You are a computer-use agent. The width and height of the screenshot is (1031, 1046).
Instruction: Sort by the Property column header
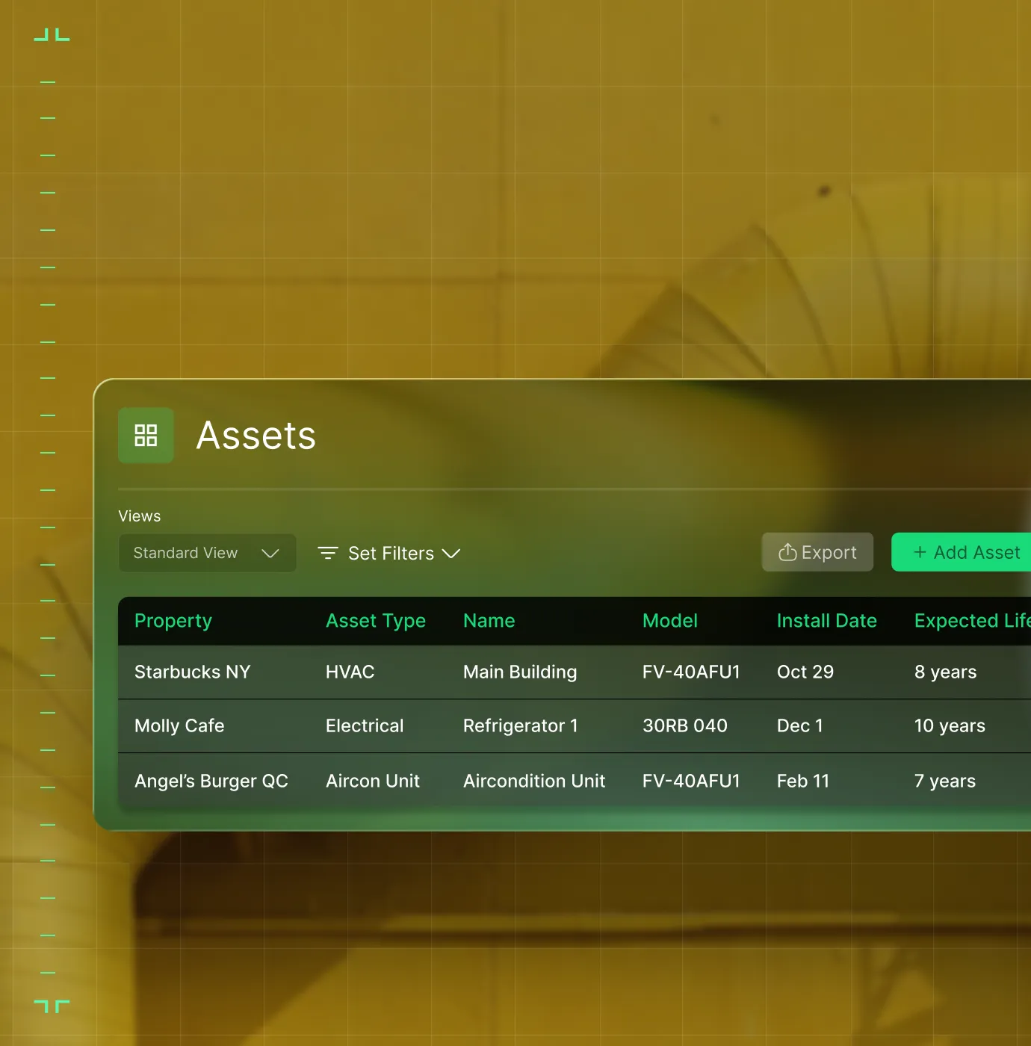click(x=173, y=621)
